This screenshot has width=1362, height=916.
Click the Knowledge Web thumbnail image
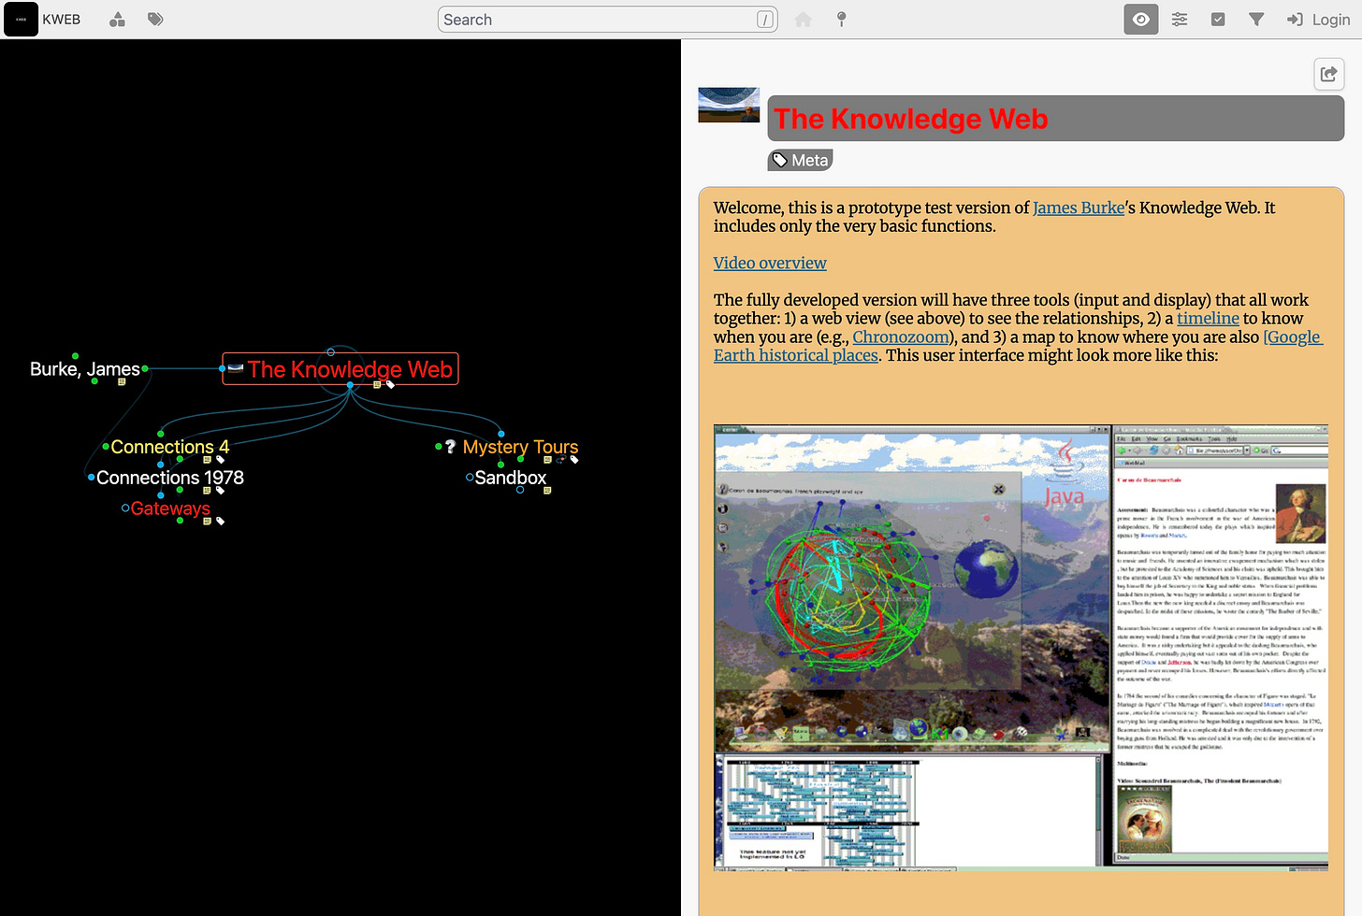pos(729,105)
